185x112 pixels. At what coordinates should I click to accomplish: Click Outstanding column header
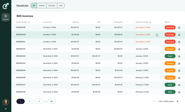[x=118, y=22]
